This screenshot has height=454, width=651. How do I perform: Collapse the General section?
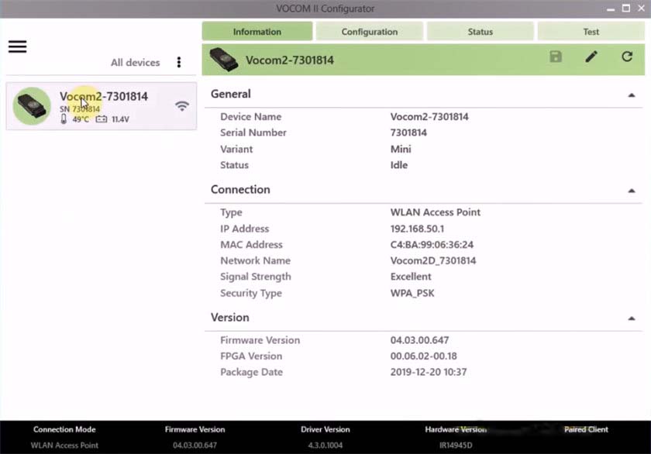(x=632, y=95)
